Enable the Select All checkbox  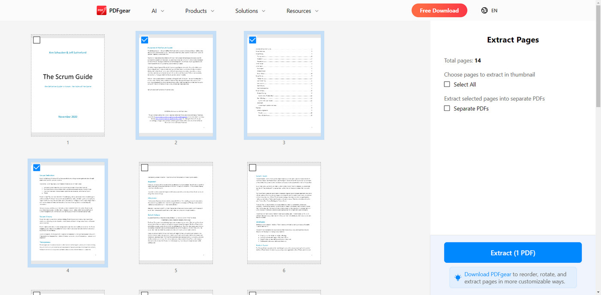tap(446, 84)
